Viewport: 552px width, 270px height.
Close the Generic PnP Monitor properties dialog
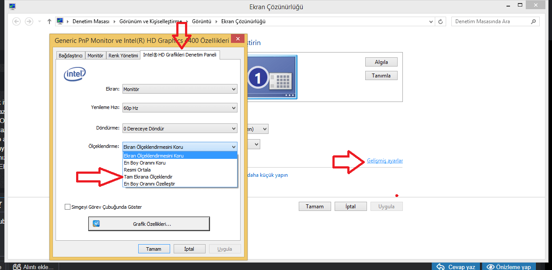[238, 39]
